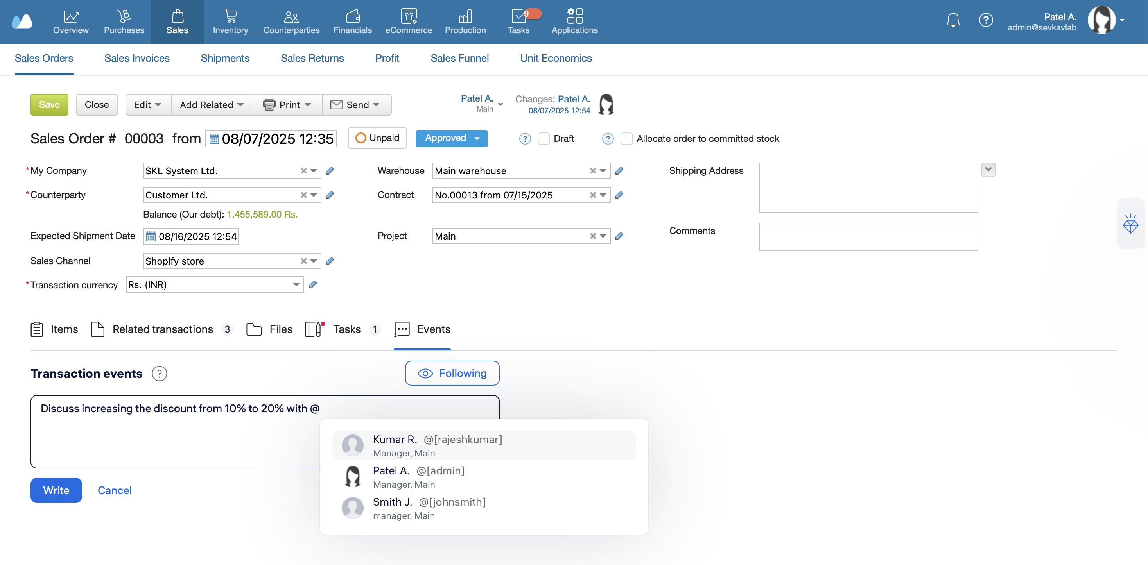Open eCommerce section icon

(x=409, y=16)
